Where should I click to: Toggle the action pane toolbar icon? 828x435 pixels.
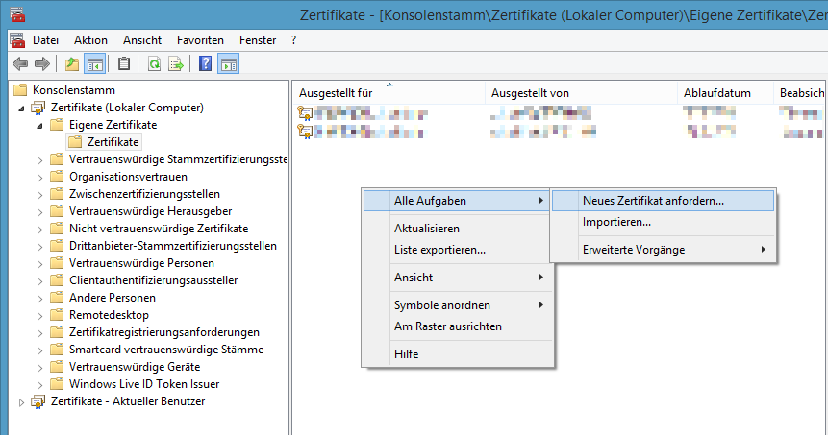pyautogui.click(x=228, y=64)
